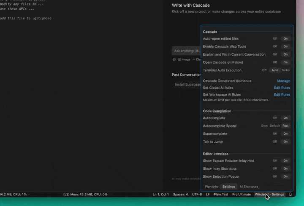Viewport: 304px width, 206px height.
Task: Turn Auto-open edited files Off
Action: (x=275, y=38)
